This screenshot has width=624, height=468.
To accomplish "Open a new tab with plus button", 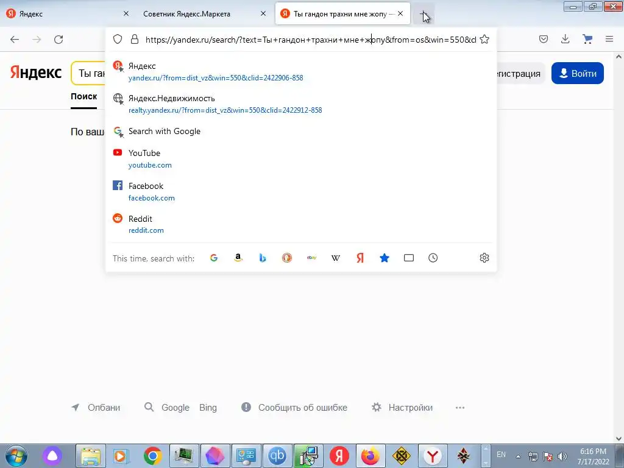I will pyautogui.click(x=424, y=14).
